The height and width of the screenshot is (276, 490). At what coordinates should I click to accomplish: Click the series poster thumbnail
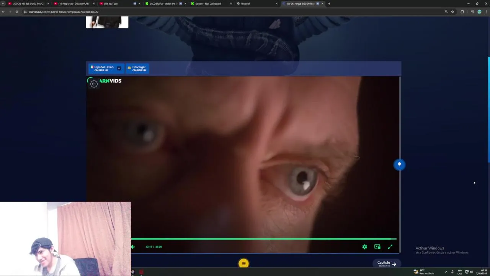click(107, 22)
